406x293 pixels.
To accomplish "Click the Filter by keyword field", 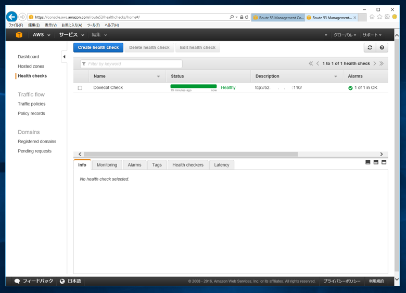I will pyautogui.click(x=131, y=63).
